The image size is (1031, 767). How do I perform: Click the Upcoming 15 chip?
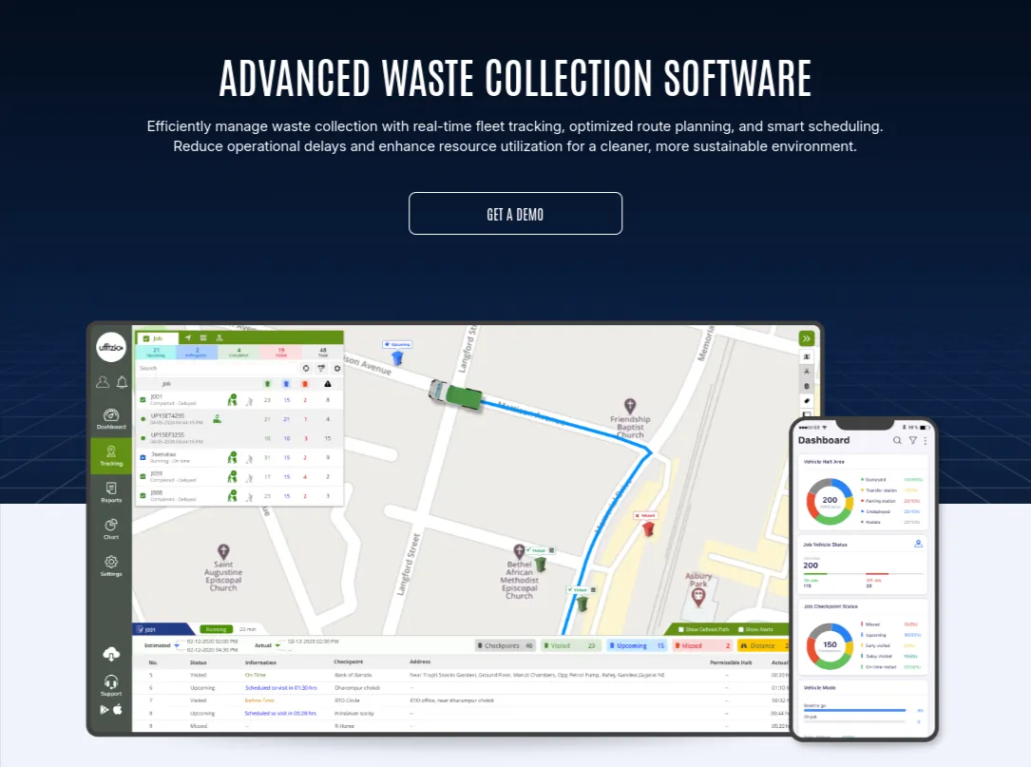tap(638, 645)
